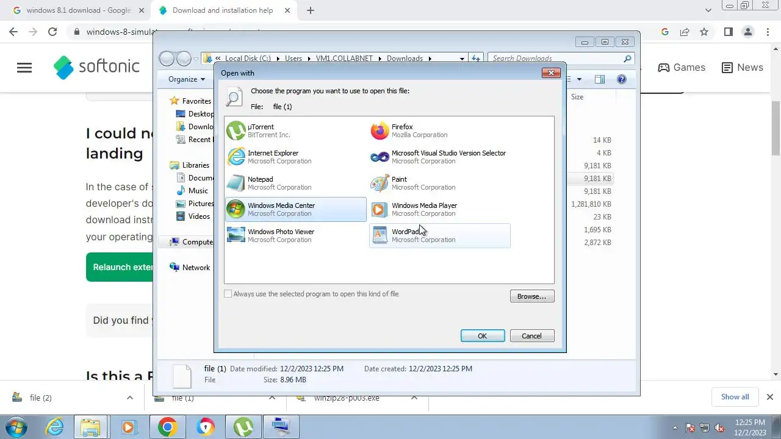Choose Windows Media Player entry
781x439 pixels.
[x=440, y=209]
